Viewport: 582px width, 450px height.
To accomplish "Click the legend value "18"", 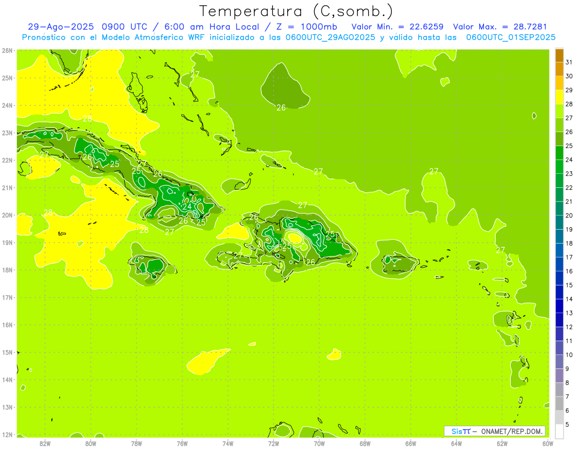I will 569,243.
